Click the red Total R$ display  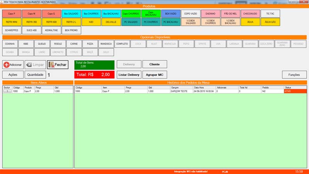[94, 75]
